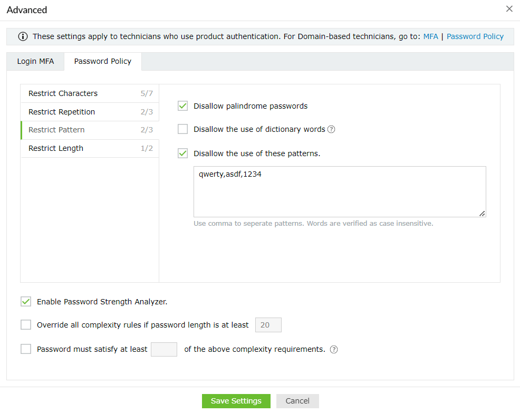Viewport: 520px width, 413px height.
Task: Select the Restrict Length section
Action: (90, 148)
